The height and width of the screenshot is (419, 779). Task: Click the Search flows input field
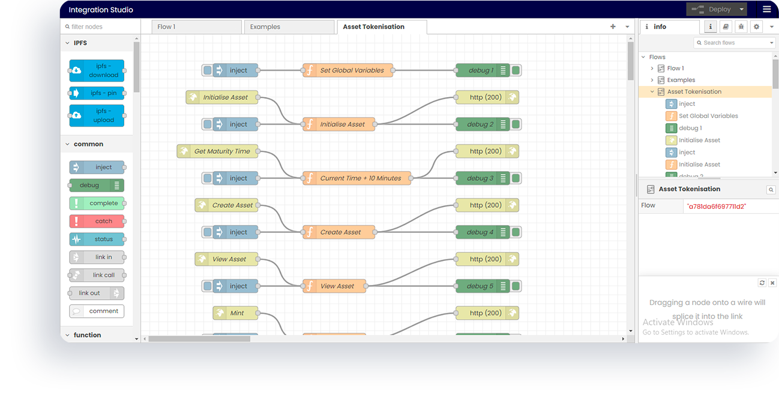(x=734, y=42)
